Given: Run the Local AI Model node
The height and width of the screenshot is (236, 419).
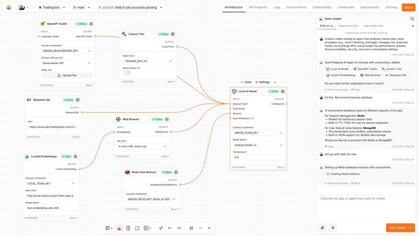Looking at the screenshot, I should click(283, 91).
